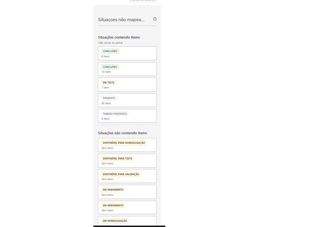Select EM ANDAMENTO card directly above EM HOMOLOGAÇÃO

click(x=127, y=207)
